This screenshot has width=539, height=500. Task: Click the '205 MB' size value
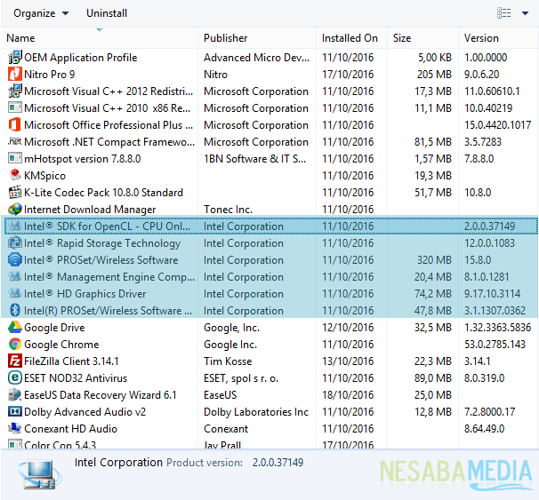tap(434, 74)
